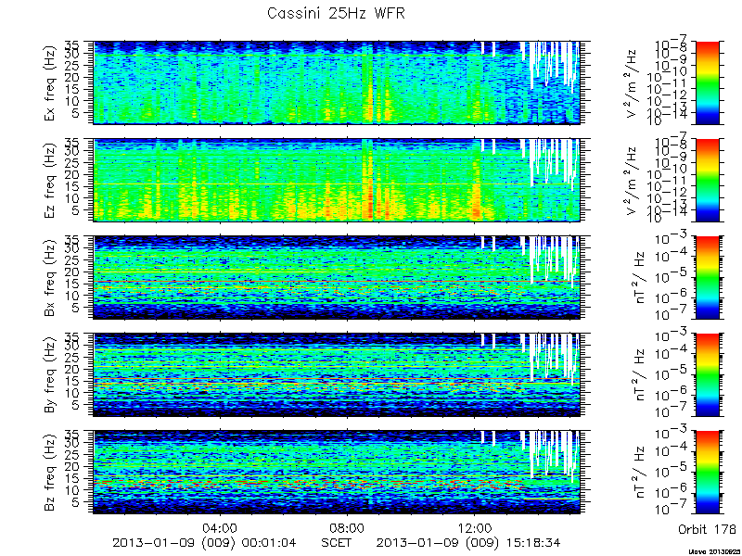Click the 12:00 time axis label

(475, 528)
